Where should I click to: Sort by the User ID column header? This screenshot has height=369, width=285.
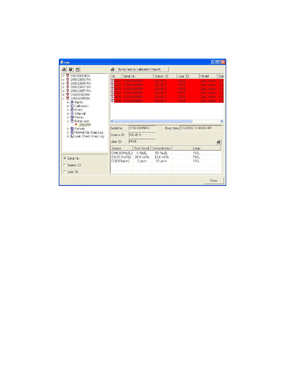tap(188, 76)
